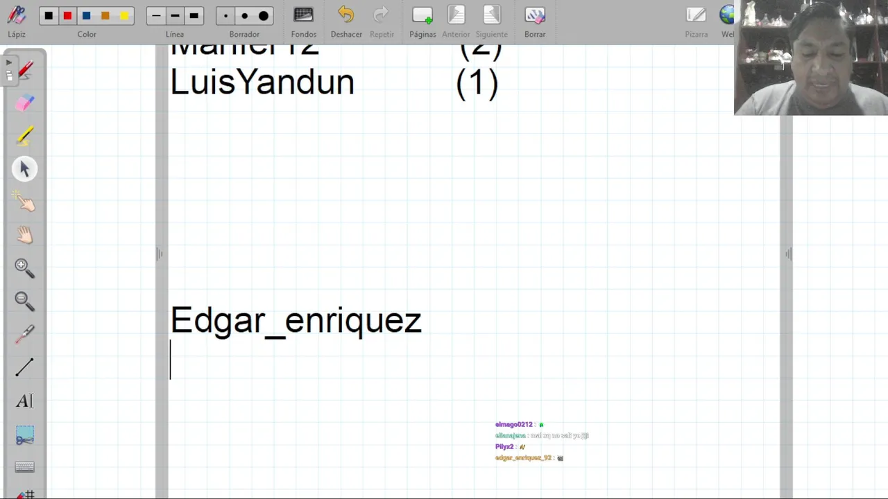Select the yellow pen color
This screenshot has height=499, width=888.
pos(123,16)
